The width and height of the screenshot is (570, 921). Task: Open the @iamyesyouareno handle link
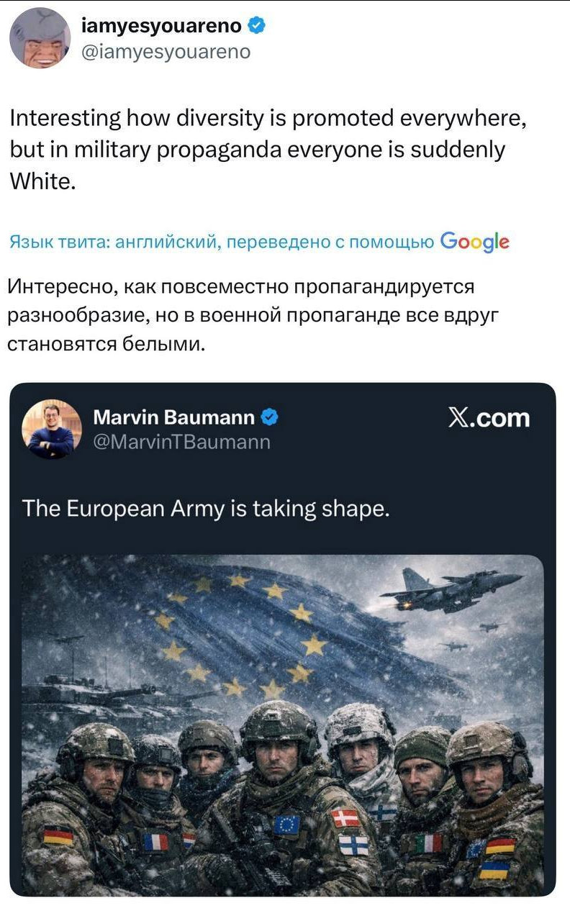(167, 52)
